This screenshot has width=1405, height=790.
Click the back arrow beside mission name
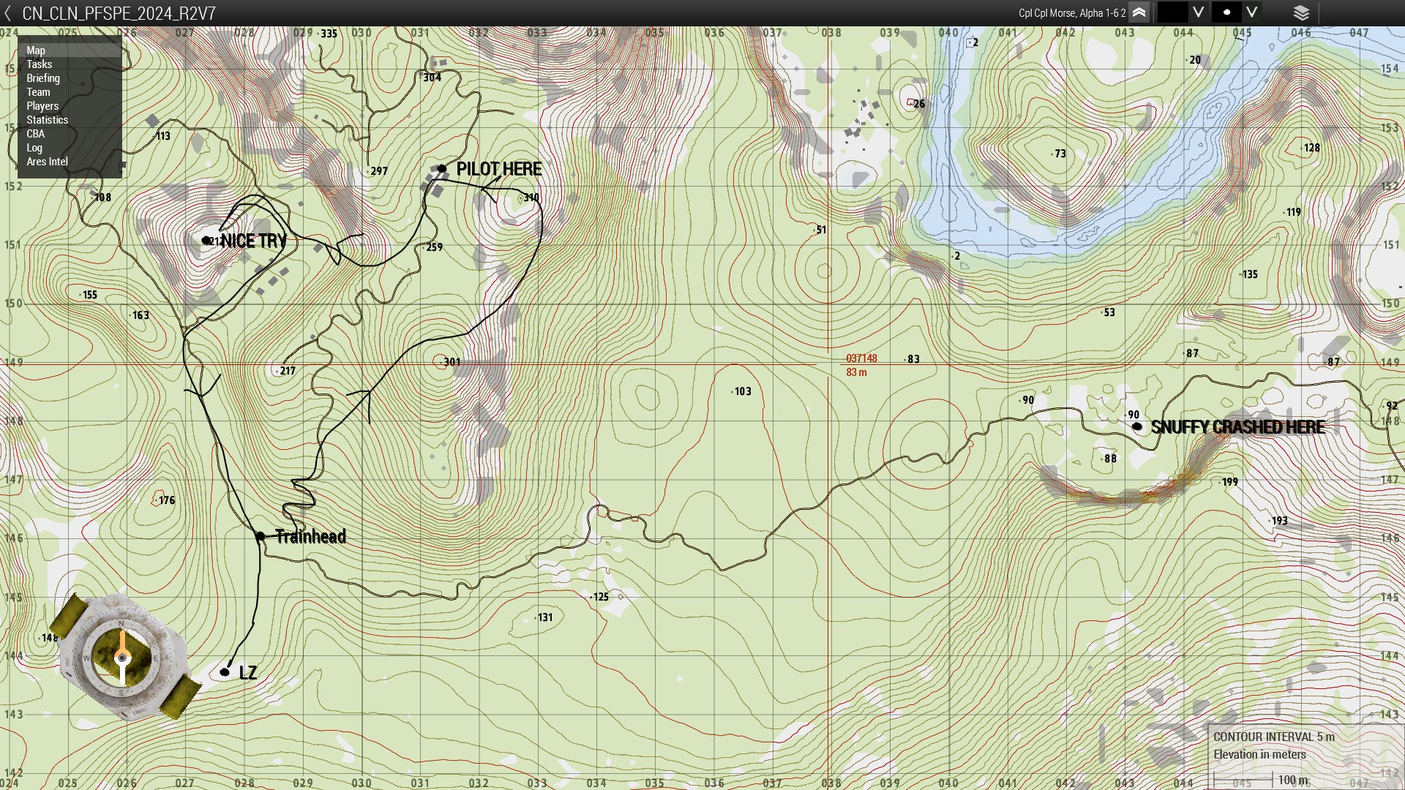click(x=8, y=13)
